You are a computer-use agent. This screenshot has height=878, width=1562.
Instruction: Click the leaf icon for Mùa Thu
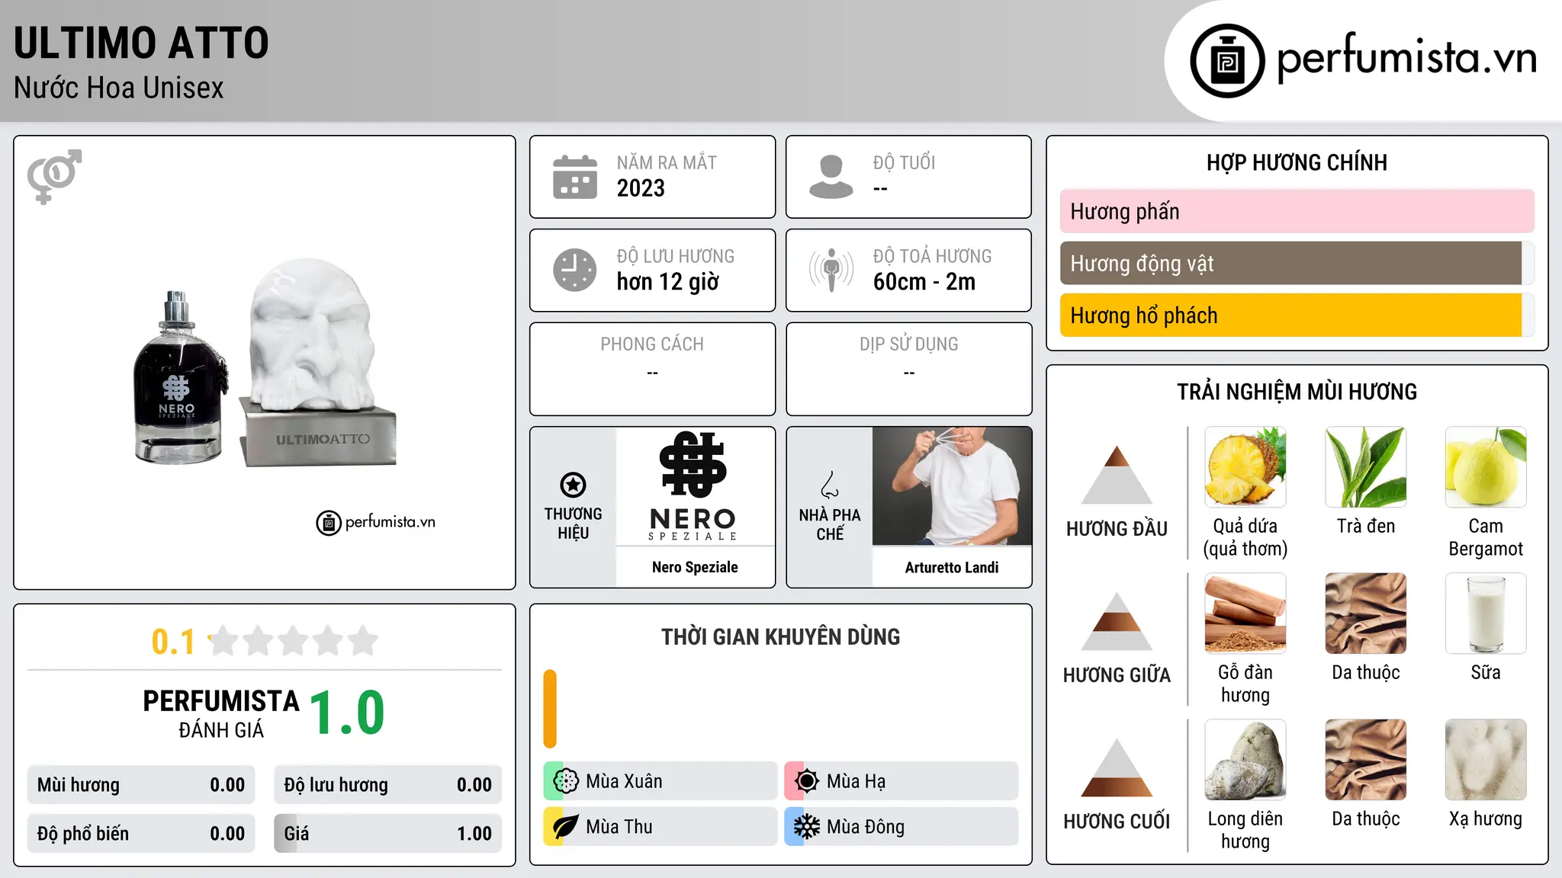(x=566, y=827)
